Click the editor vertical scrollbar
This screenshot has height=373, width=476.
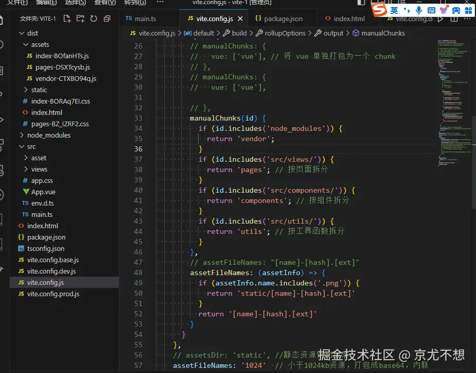(474, 161)
